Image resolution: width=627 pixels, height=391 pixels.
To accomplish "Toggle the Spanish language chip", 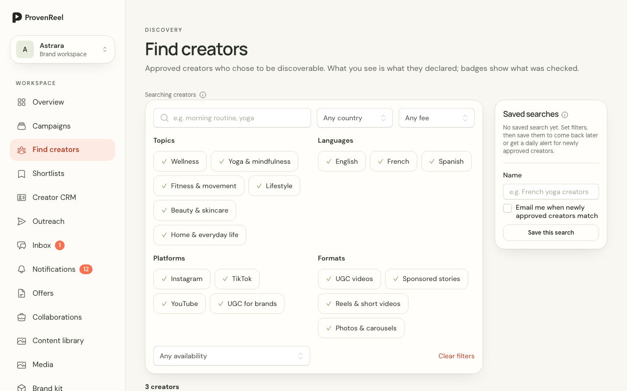I will coord(446,161).
